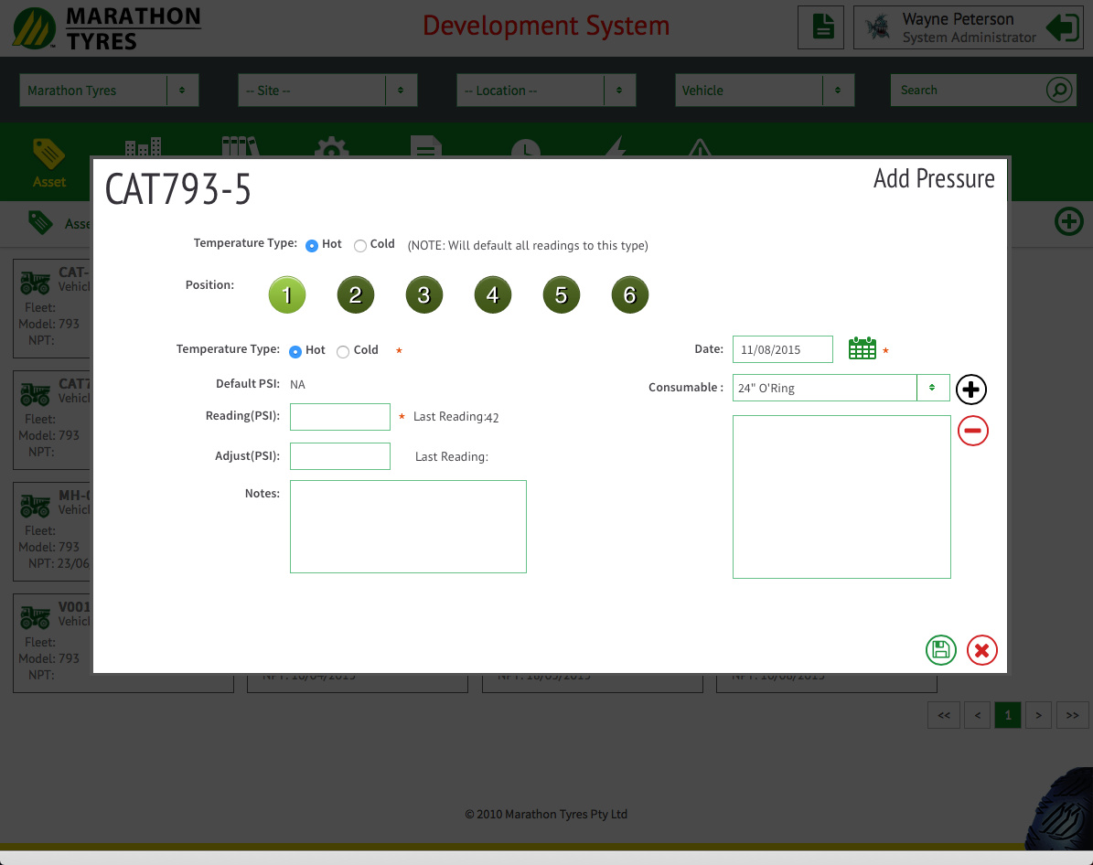
Task: Cancel the dialog with red X icon
Action: click(x=981, y=650)
